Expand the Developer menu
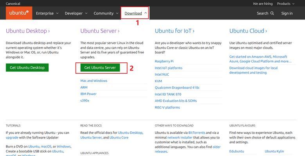This screenshot has width=305, height=156. (x=76, y=13)
